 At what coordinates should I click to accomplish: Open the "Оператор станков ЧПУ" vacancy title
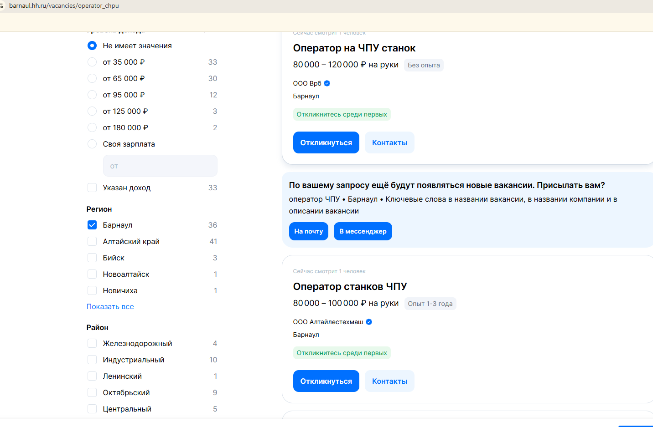[x=350, y=286]
